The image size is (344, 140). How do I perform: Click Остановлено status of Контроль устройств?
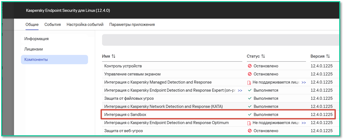coord(266,66)
